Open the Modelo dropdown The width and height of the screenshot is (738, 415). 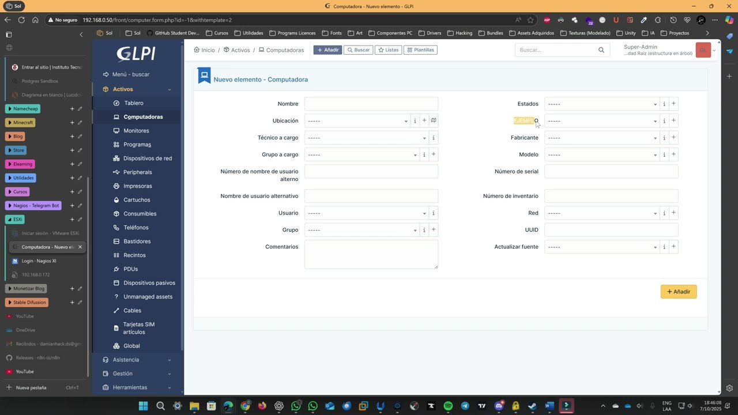click(601, 154)
